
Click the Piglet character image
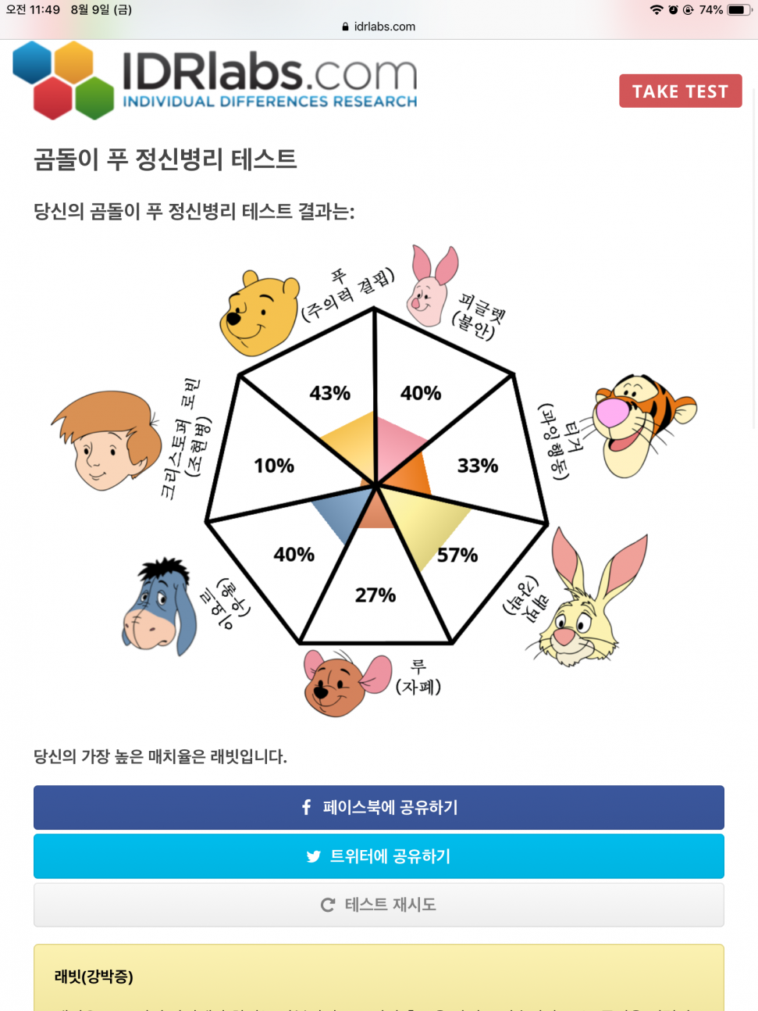[x=433, y=286]
